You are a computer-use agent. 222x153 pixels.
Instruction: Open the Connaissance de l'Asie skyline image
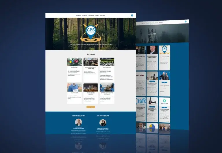pos(90,88)
